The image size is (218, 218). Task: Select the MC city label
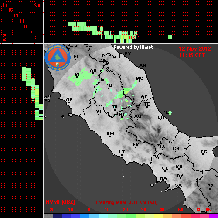pyautogui.click(x=140, y=78)
